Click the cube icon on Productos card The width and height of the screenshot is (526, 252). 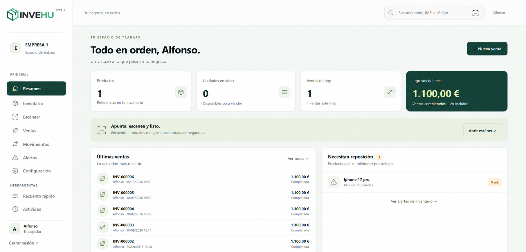pos(181,92)
